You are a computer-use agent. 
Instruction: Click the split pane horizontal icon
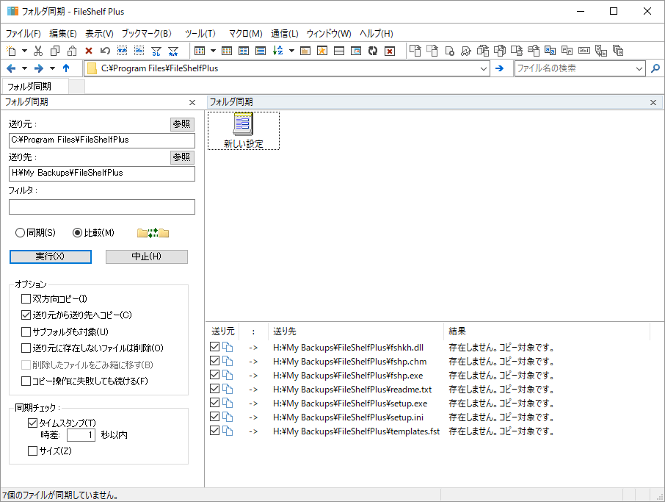tap(339, 51)
